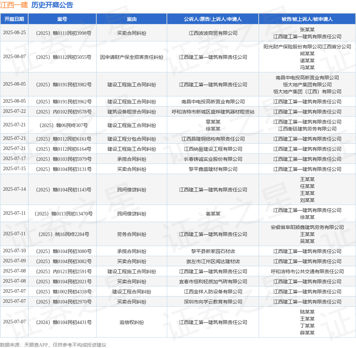Click plaintiff 黎平县新家园石材店
Image resolution: width=356 pixels, height=348 pixels.
coord(213,251)
